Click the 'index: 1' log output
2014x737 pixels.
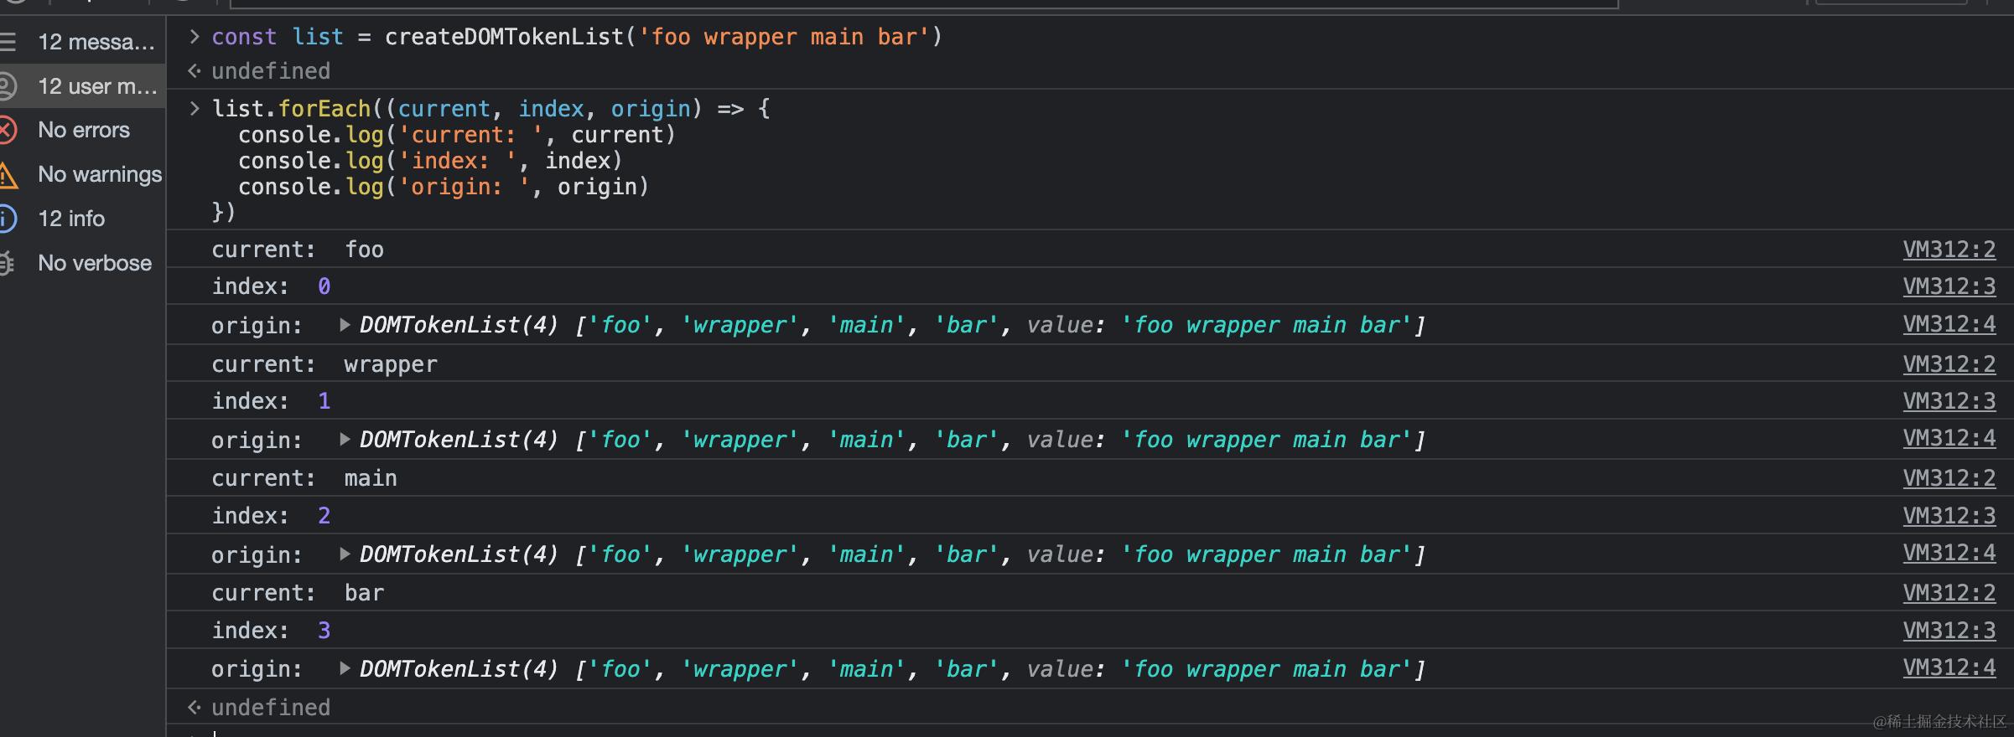tap(271, 401)
